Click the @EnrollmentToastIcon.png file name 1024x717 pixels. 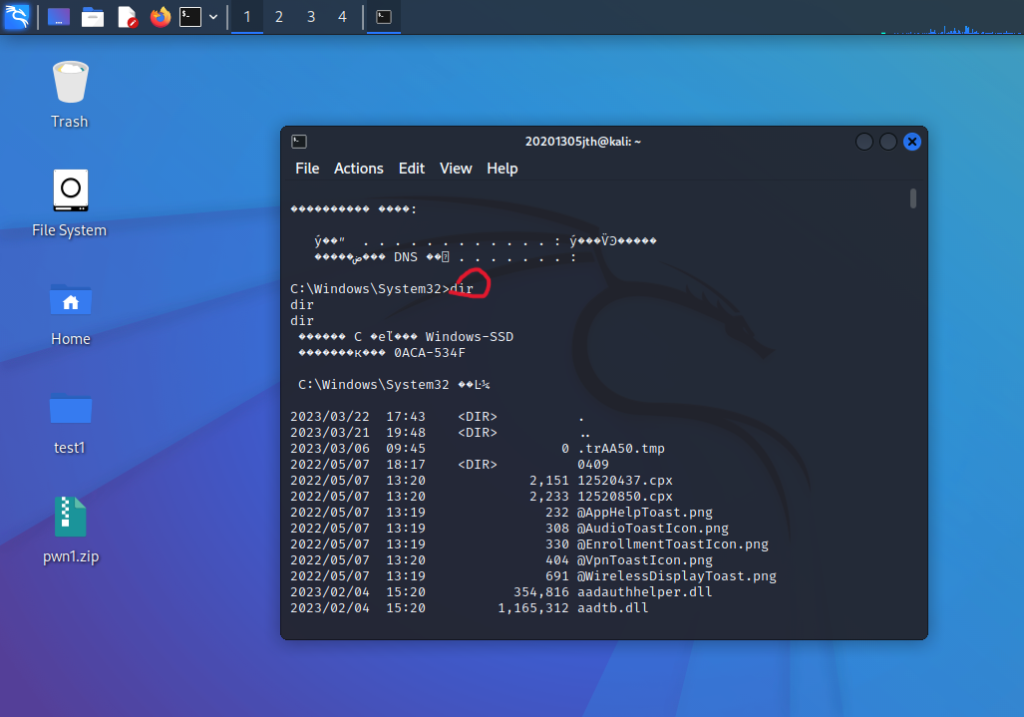click(x=673, y=543)
